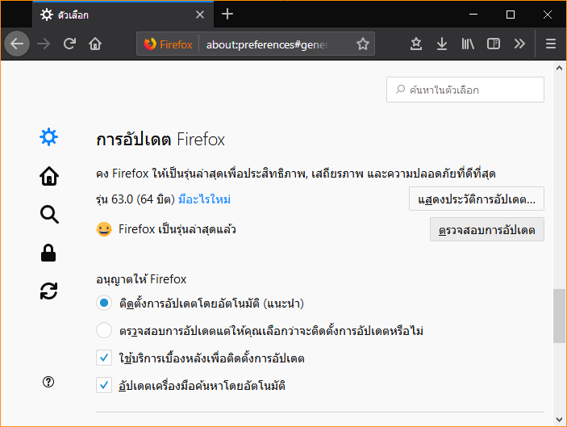Click แสดงประวัติการอัปเดต... button
The width and height of the screenshot is (567, 427).
(x=477, y=199)
